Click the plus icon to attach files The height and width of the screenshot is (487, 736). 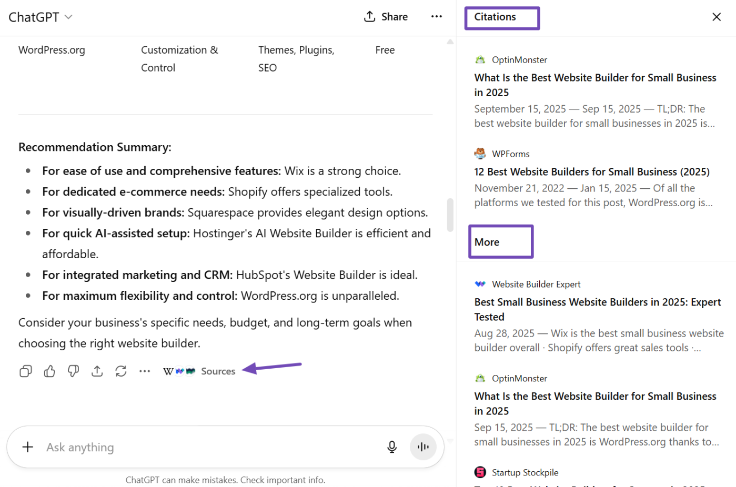coord(28,447)
